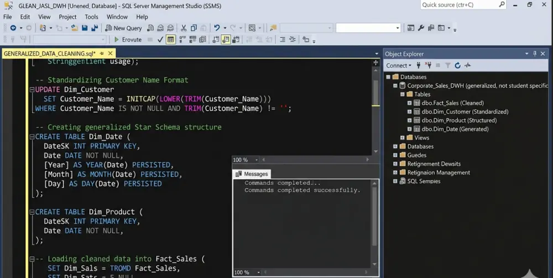Open the available databases combo box
The width and height of the screenshot is (553, 278).
tap(70, 39)
